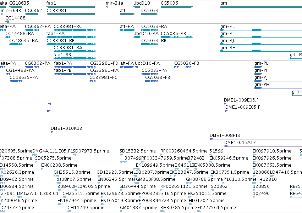Click EST HL01702.5prime
The height and width of the screenshot is (213, 302).
click(x=191, y=204)
